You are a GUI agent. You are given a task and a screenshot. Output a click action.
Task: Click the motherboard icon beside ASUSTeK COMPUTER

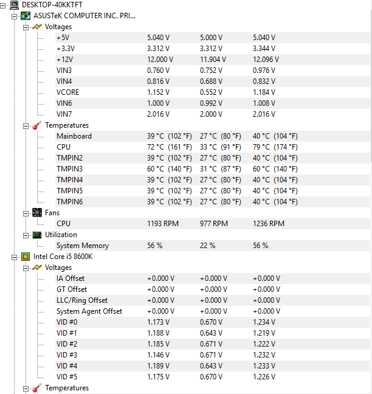click(x=26, y=16)
